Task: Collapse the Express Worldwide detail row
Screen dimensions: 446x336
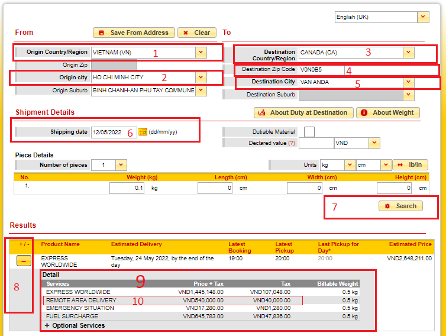Action: click(24, 261)
